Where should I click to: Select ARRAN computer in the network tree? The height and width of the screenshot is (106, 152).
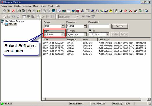12,24
